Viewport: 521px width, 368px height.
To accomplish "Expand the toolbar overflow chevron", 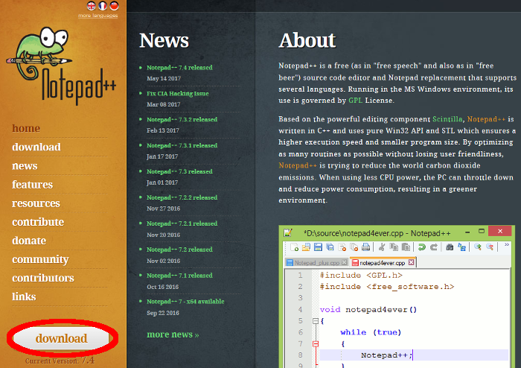I will pyautogui.click(x=506, y=244).
